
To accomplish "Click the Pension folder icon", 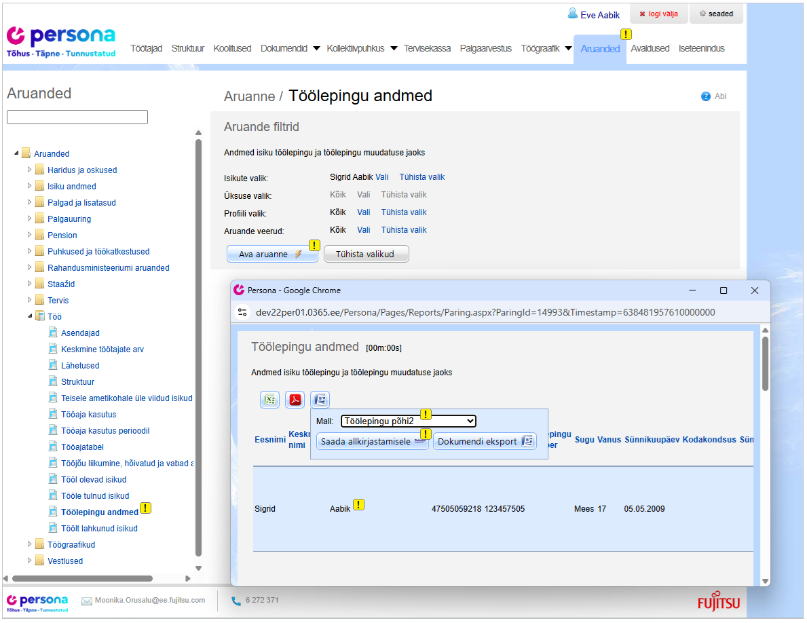I will [39, 235].
